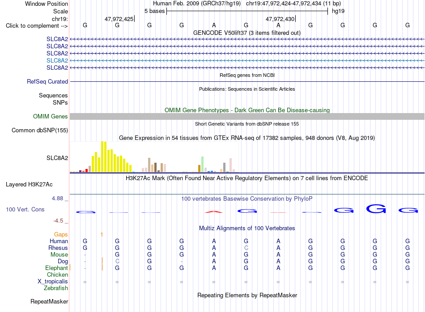Select the Dog species label

pos(63,261)
